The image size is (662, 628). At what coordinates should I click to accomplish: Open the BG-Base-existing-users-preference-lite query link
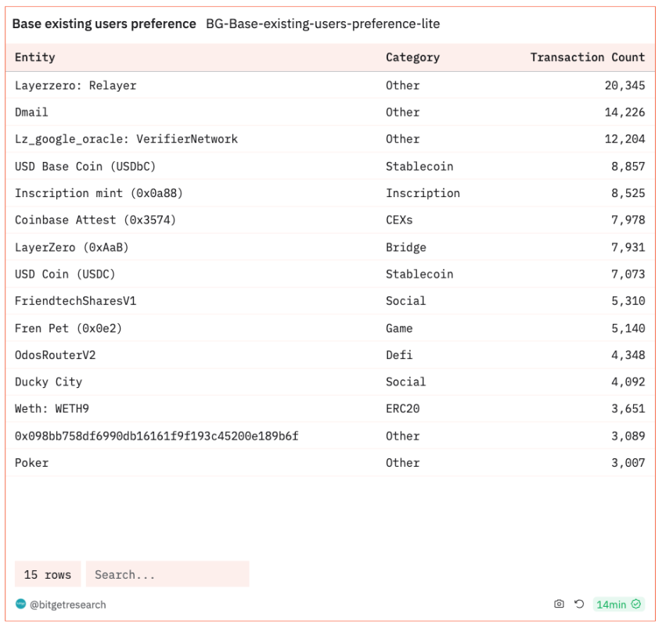point(322,24)
